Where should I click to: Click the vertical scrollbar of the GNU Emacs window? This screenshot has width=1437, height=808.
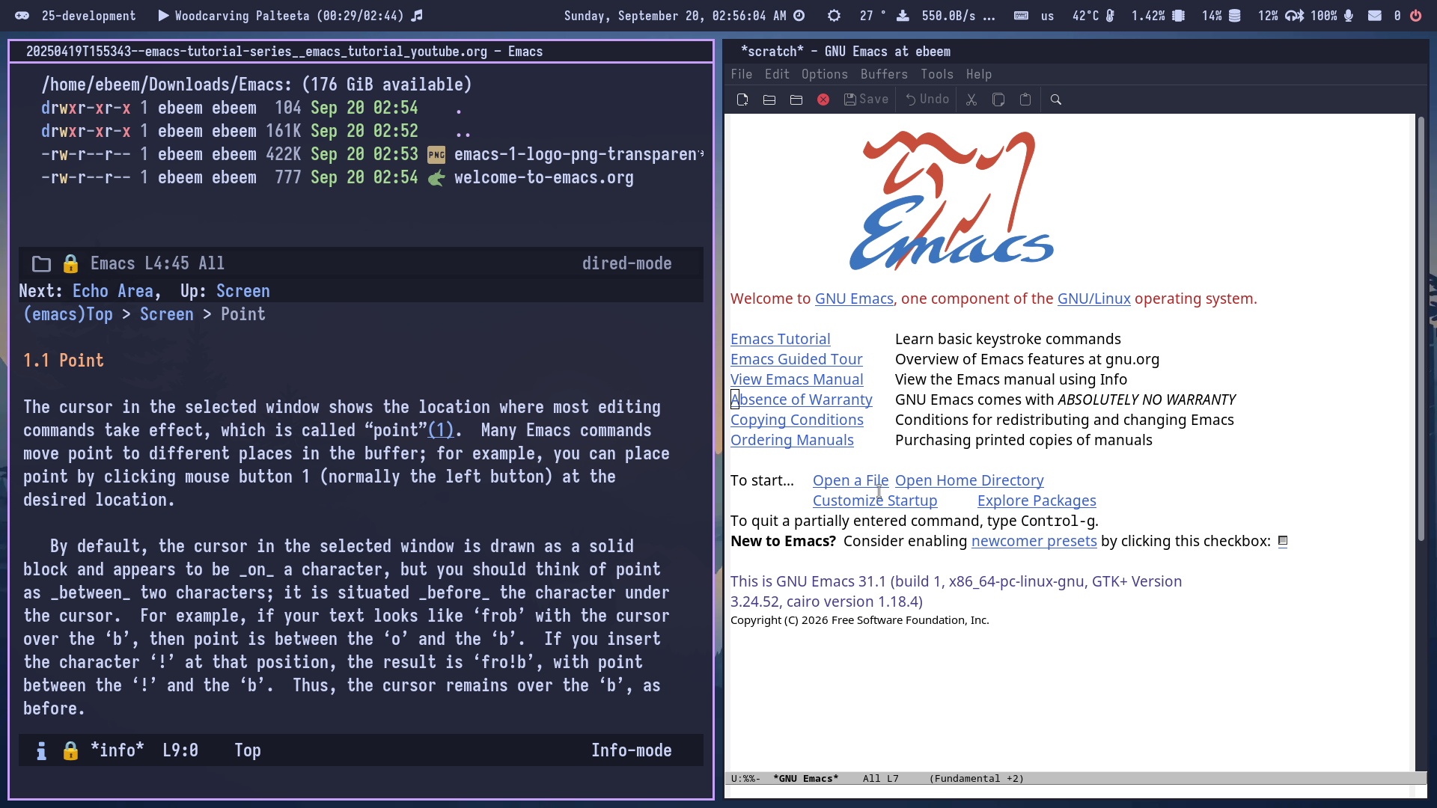click(x=1421, y=329)
